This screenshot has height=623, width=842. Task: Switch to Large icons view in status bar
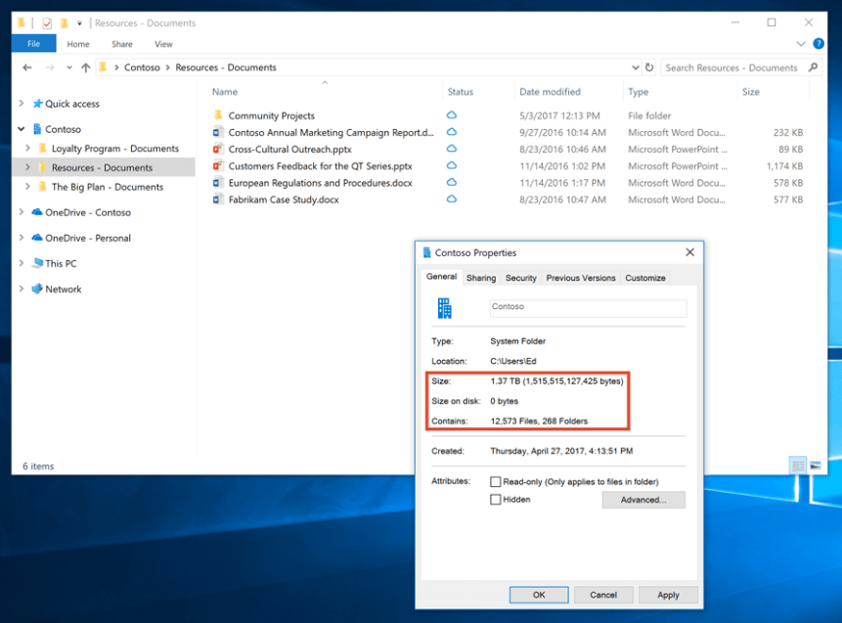(x=816, y=466)
